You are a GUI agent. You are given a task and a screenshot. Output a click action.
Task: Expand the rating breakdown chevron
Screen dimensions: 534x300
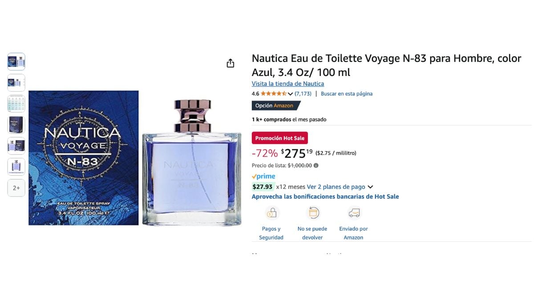[x=290, y=94]
